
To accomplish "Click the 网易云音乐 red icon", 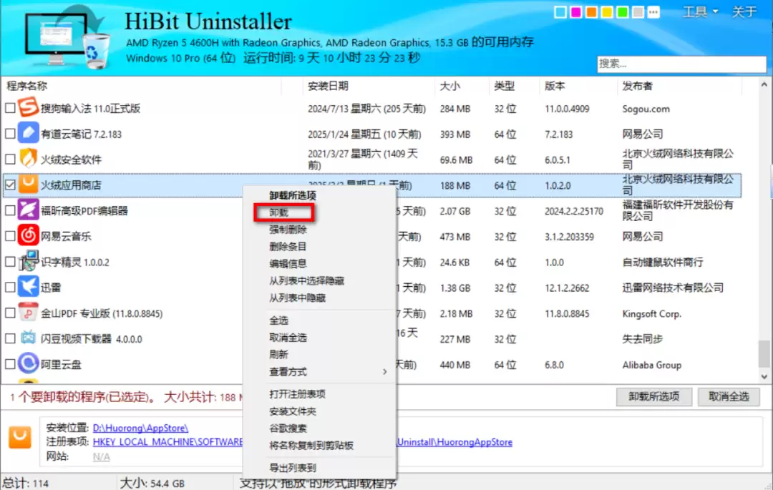I will click(28, 235).
